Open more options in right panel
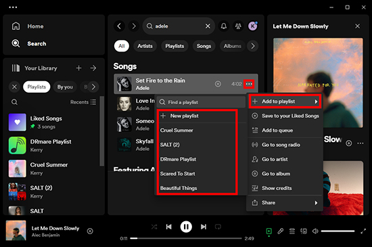Screen dimensions: 372x247 pos(361,143)
